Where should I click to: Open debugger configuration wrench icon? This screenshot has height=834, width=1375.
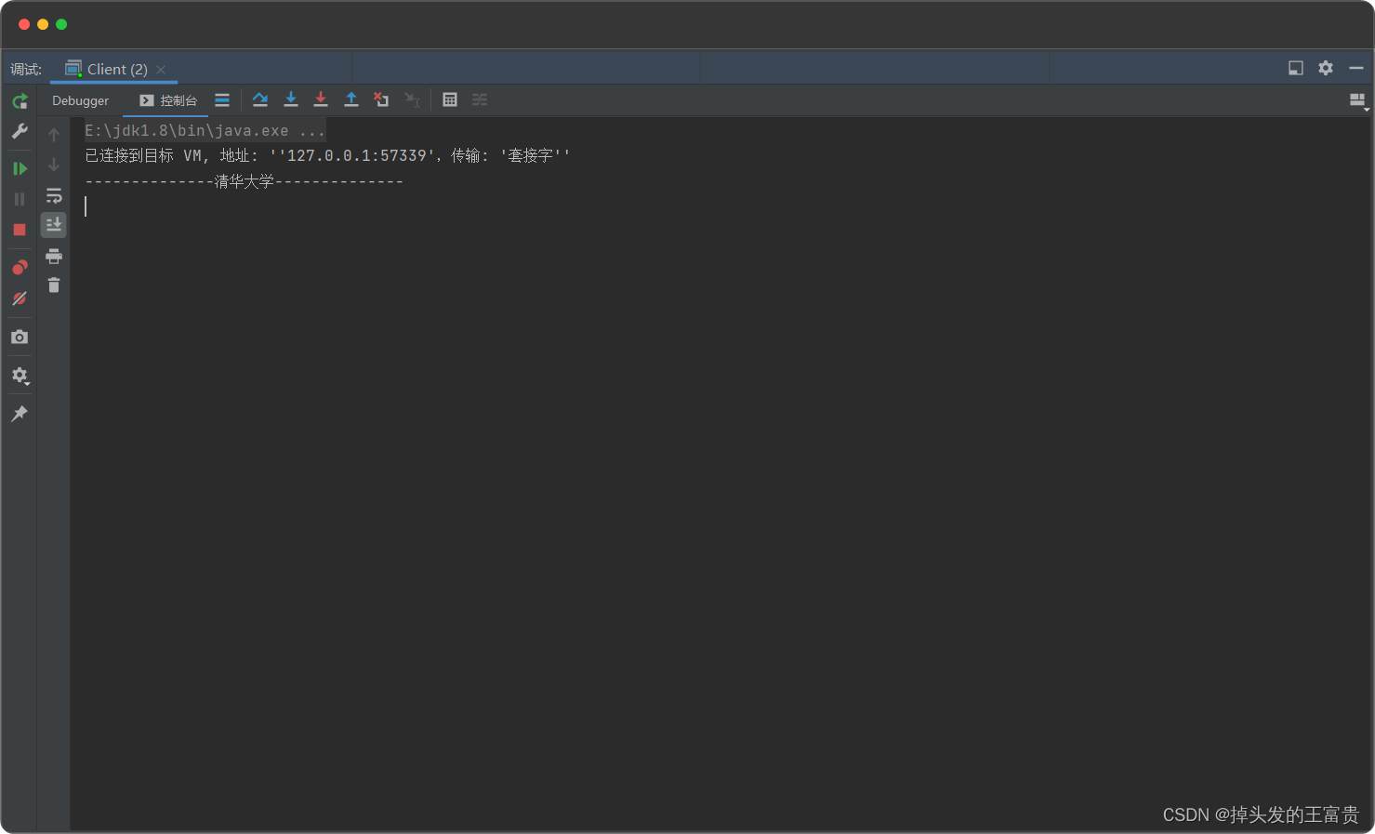[x=20, y=131]
